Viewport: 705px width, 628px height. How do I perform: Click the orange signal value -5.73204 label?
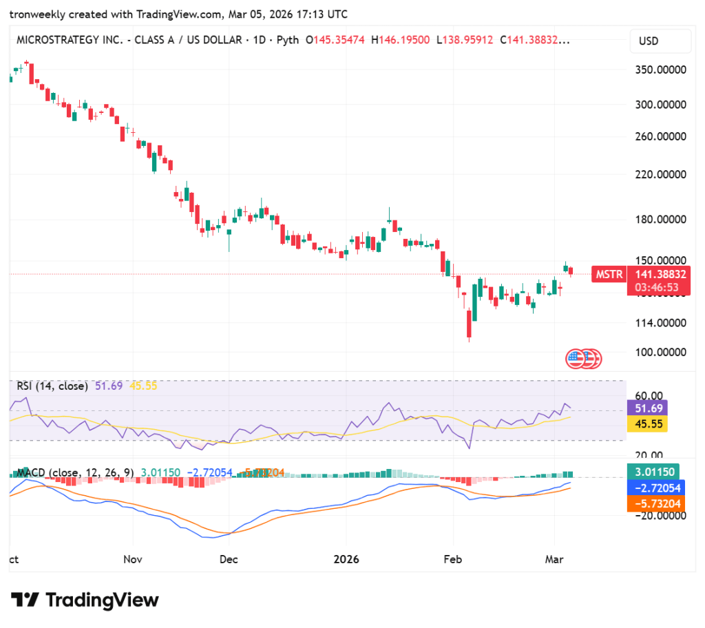point(655,504)
